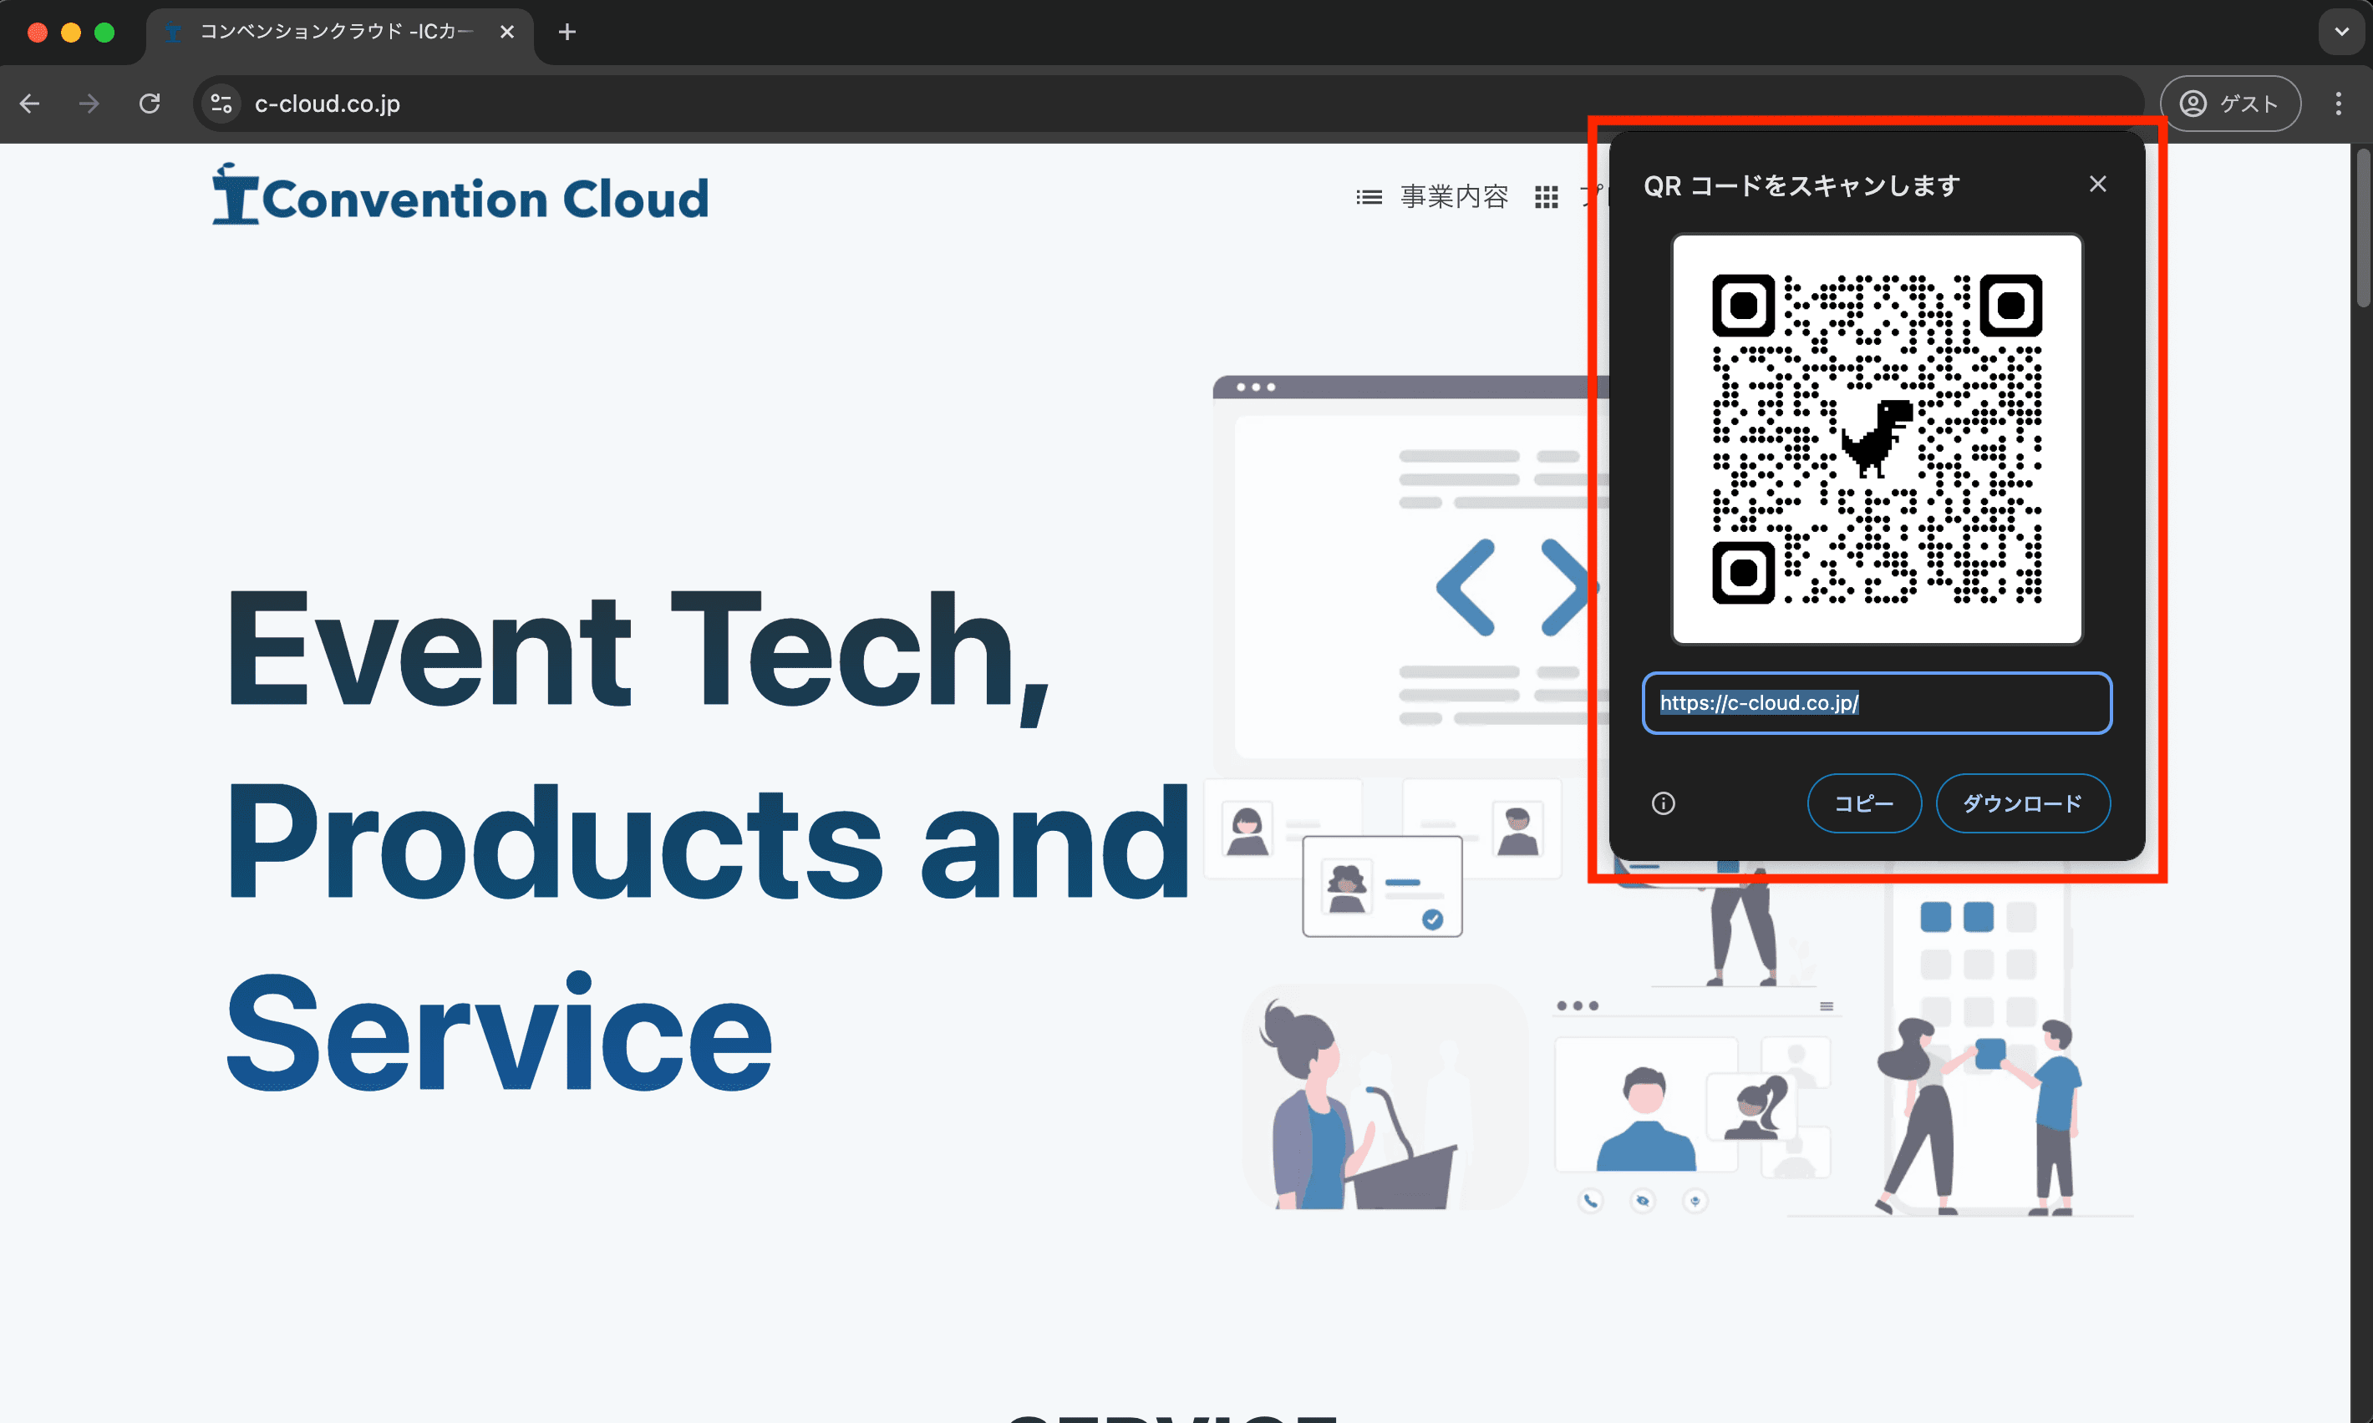Image resolution: width=2373 pixels, height=1423 pixels.
Task: Click the ダウンロード button
Action: [x=2022, y=803]
